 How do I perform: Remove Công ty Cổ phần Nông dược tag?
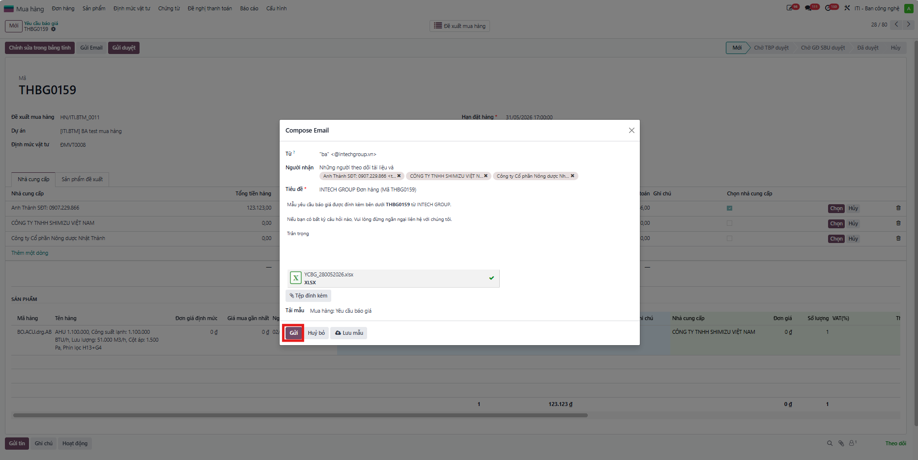pyautogui.click(x=573, y=176)
